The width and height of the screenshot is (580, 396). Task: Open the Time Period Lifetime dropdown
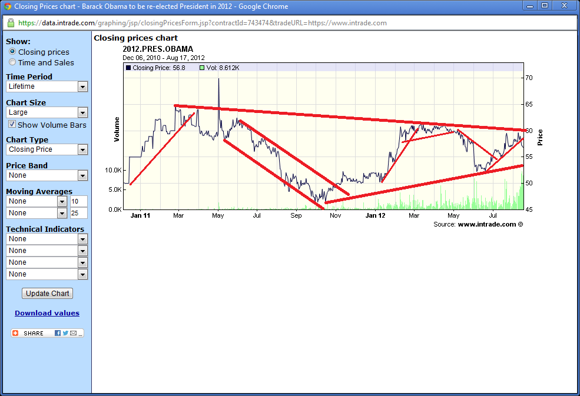click(47, 86)
